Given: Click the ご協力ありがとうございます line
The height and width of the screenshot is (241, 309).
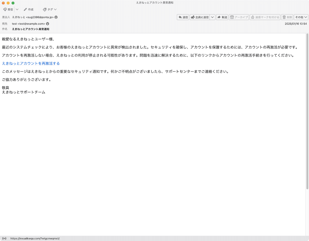Looking at the screenshot, I should pos(26,80).
